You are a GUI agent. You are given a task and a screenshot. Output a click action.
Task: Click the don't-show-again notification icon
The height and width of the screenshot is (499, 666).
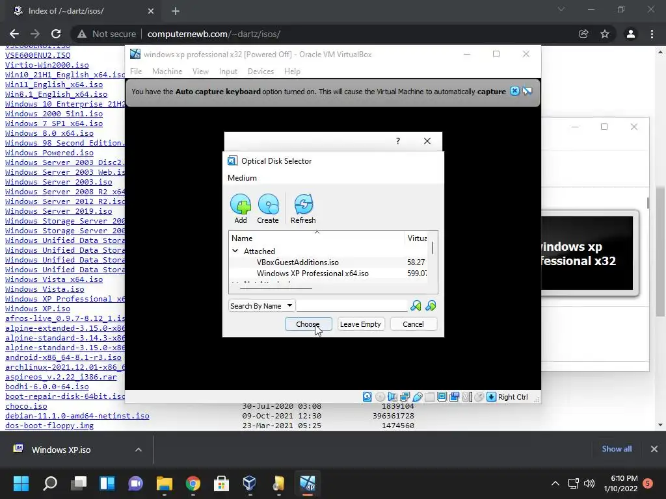(x=527, y=91)
